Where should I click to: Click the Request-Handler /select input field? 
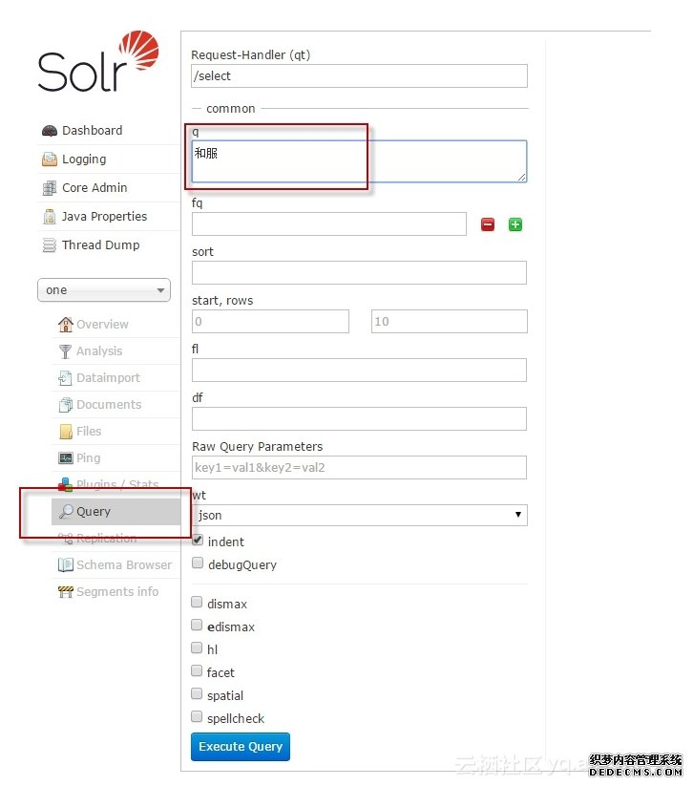pos(359,76)
